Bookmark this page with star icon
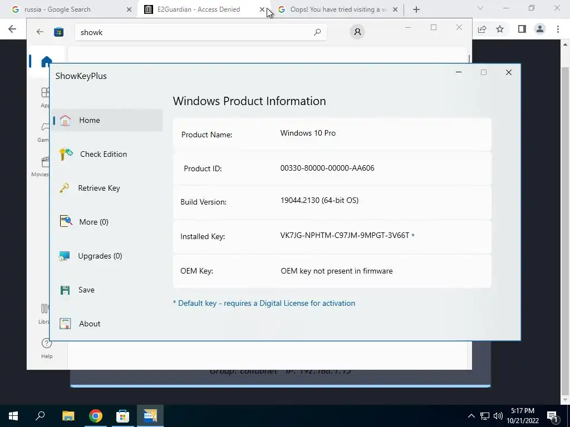570x427 pixels. coord(500,29)
